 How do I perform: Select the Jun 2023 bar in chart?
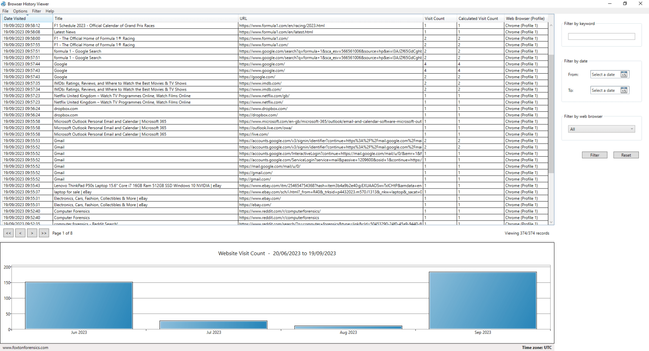[79, 305]
